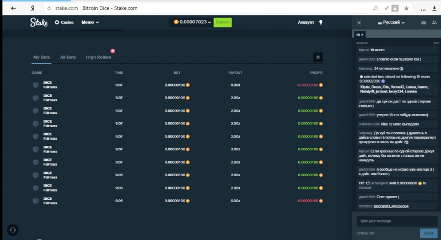
Task: Click the Online: 817 counter
Action: click(365, 233)
